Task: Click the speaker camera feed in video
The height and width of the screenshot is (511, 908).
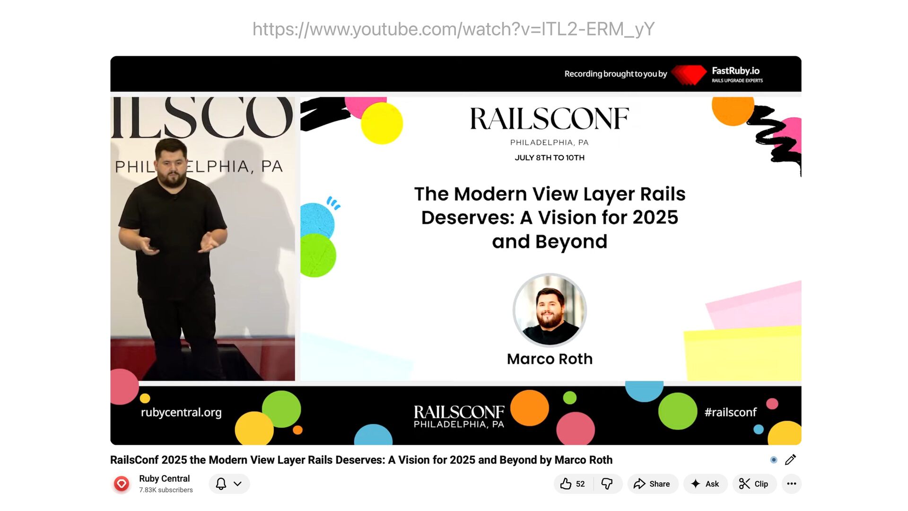Action: click(x=202, y=239)
